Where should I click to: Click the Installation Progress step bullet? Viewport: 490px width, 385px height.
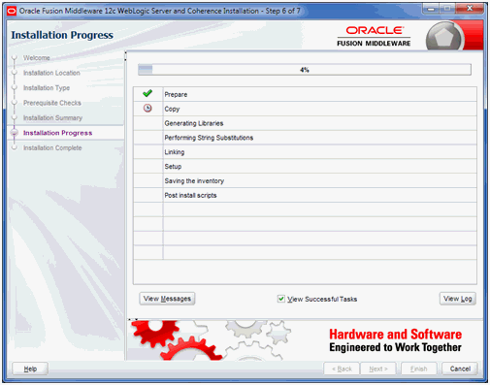(14, 133)
